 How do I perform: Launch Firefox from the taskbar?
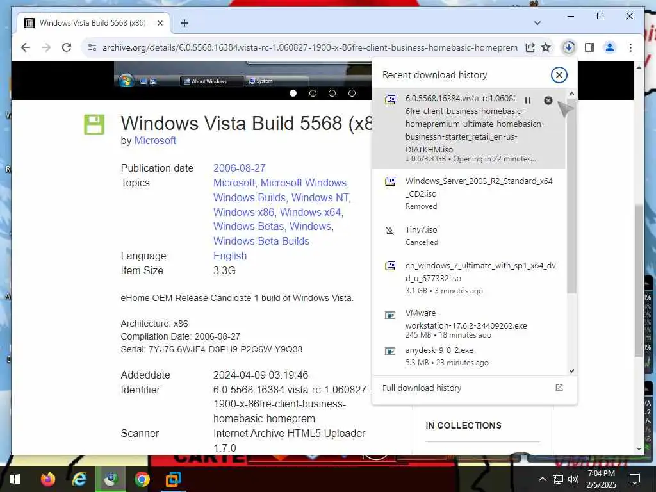(x=47, y=479)
